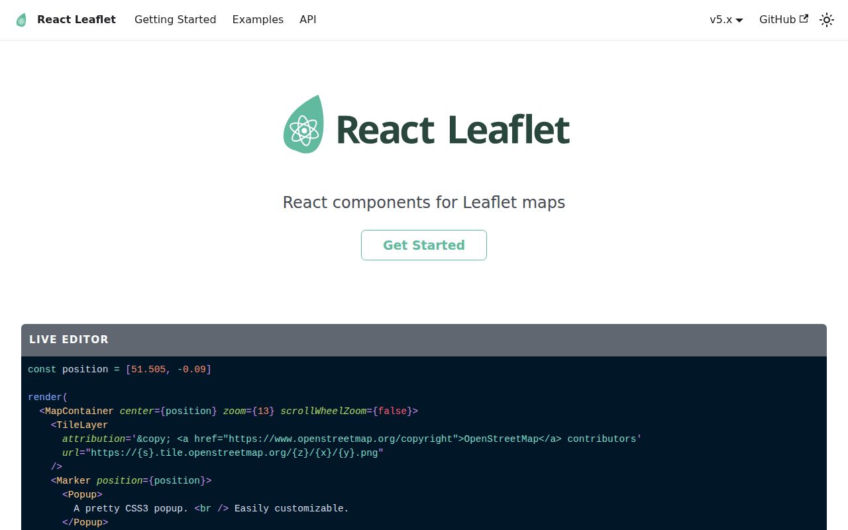Viewport: 848px width, 530px height.
Task: Click the '<TileLayer' code line
Action: (79, 425)
